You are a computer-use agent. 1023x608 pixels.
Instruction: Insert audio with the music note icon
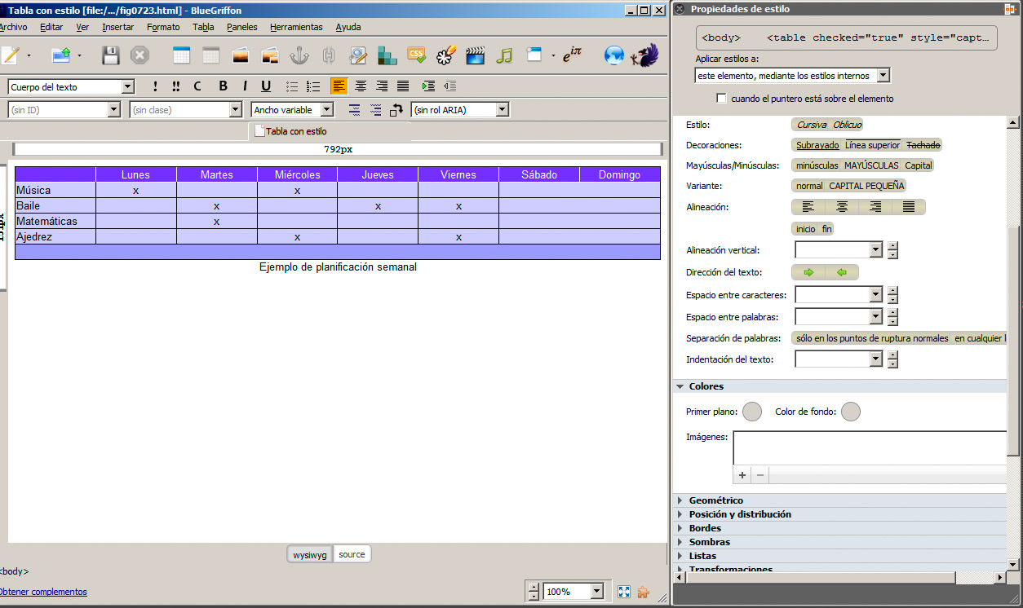click(x=505, y=55)
